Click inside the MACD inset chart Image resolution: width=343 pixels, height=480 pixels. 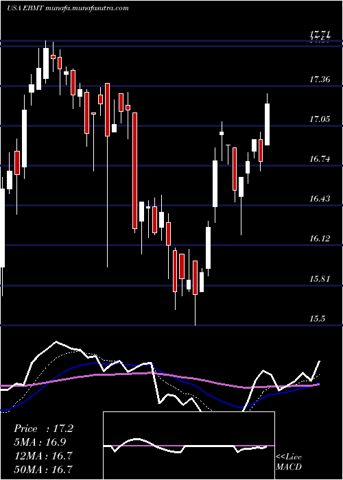[189, 446]
